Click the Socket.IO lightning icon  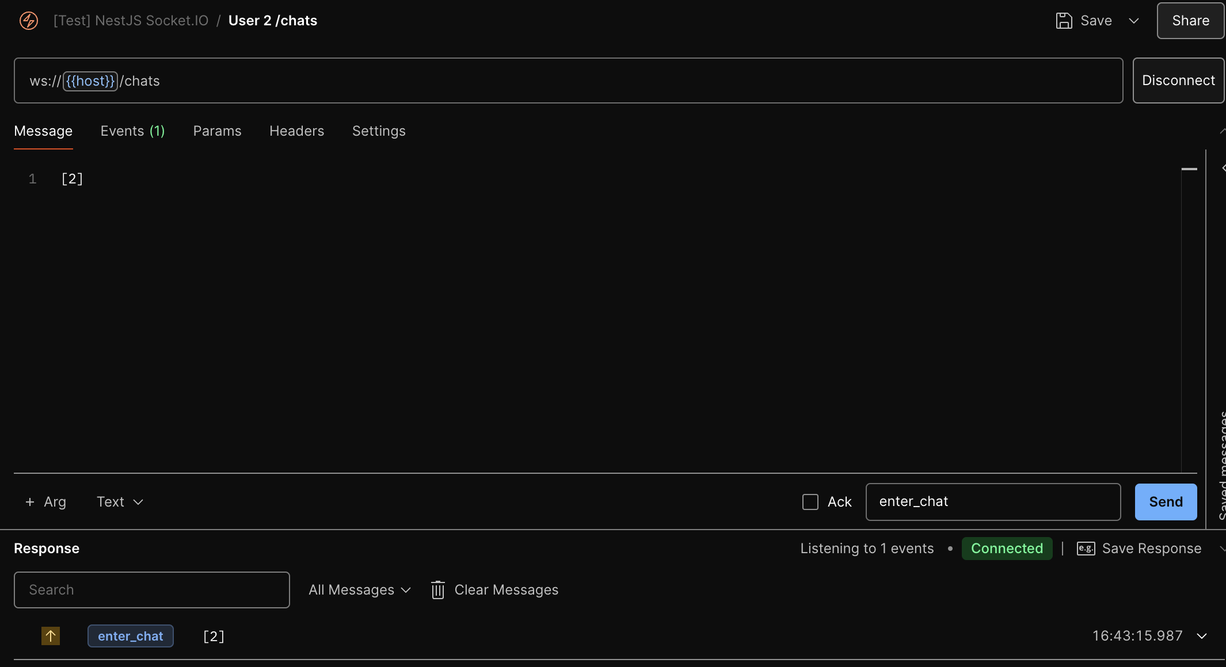[x=29, y=21]
